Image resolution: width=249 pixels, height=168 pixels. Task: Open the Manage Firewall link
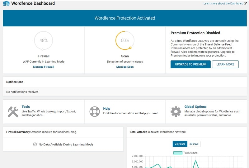44,67
